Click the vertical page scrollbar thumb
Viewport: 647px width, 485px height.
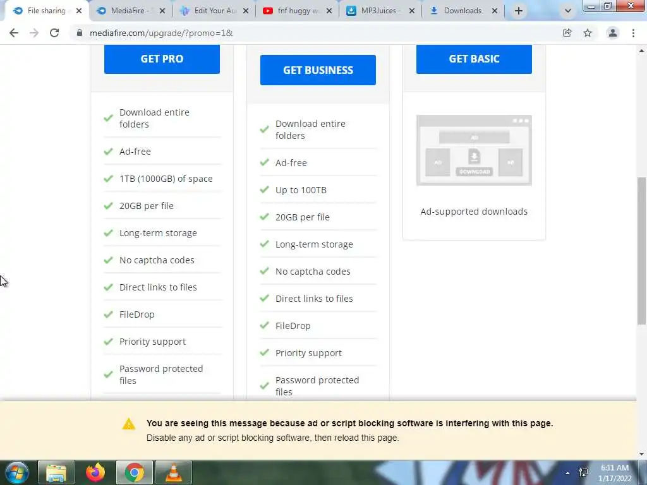[641, 251]
